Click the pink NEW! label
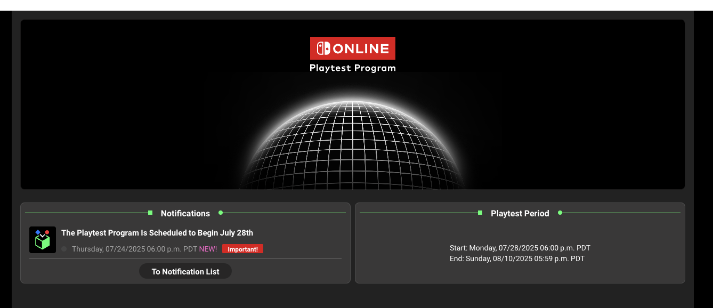 pos(208,249)
